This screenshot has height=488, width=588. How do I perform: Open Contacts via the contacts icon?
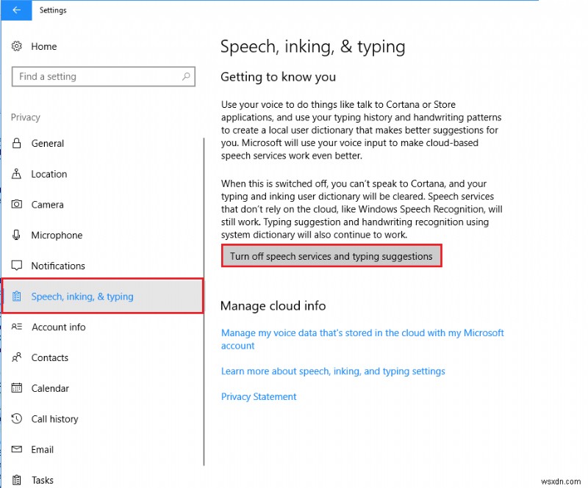17,357
